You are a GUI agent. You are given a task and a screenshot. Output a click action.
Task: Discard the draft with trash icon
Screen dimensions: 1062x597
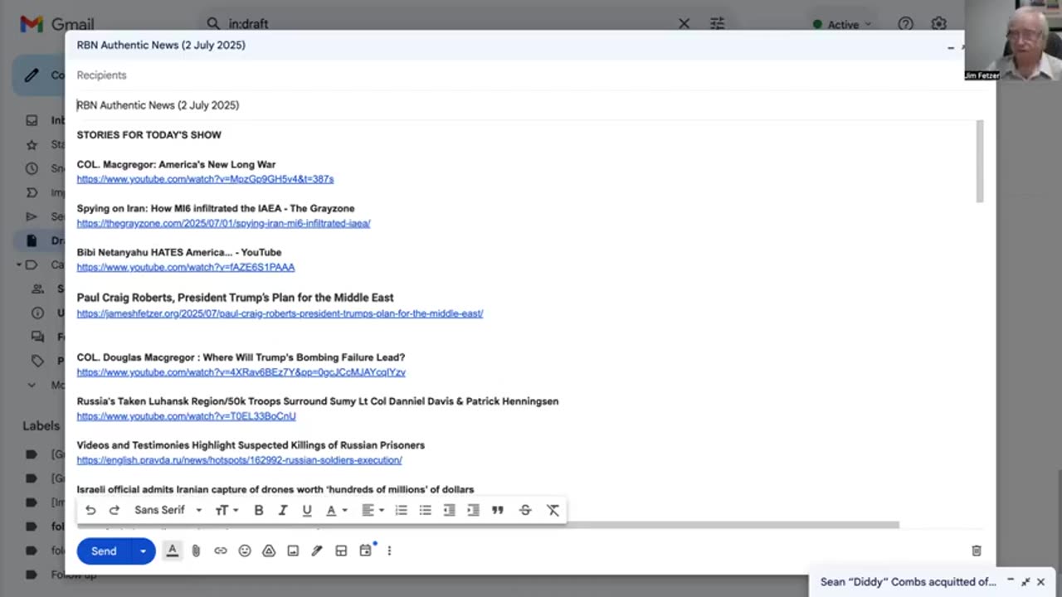coord(977,551)
